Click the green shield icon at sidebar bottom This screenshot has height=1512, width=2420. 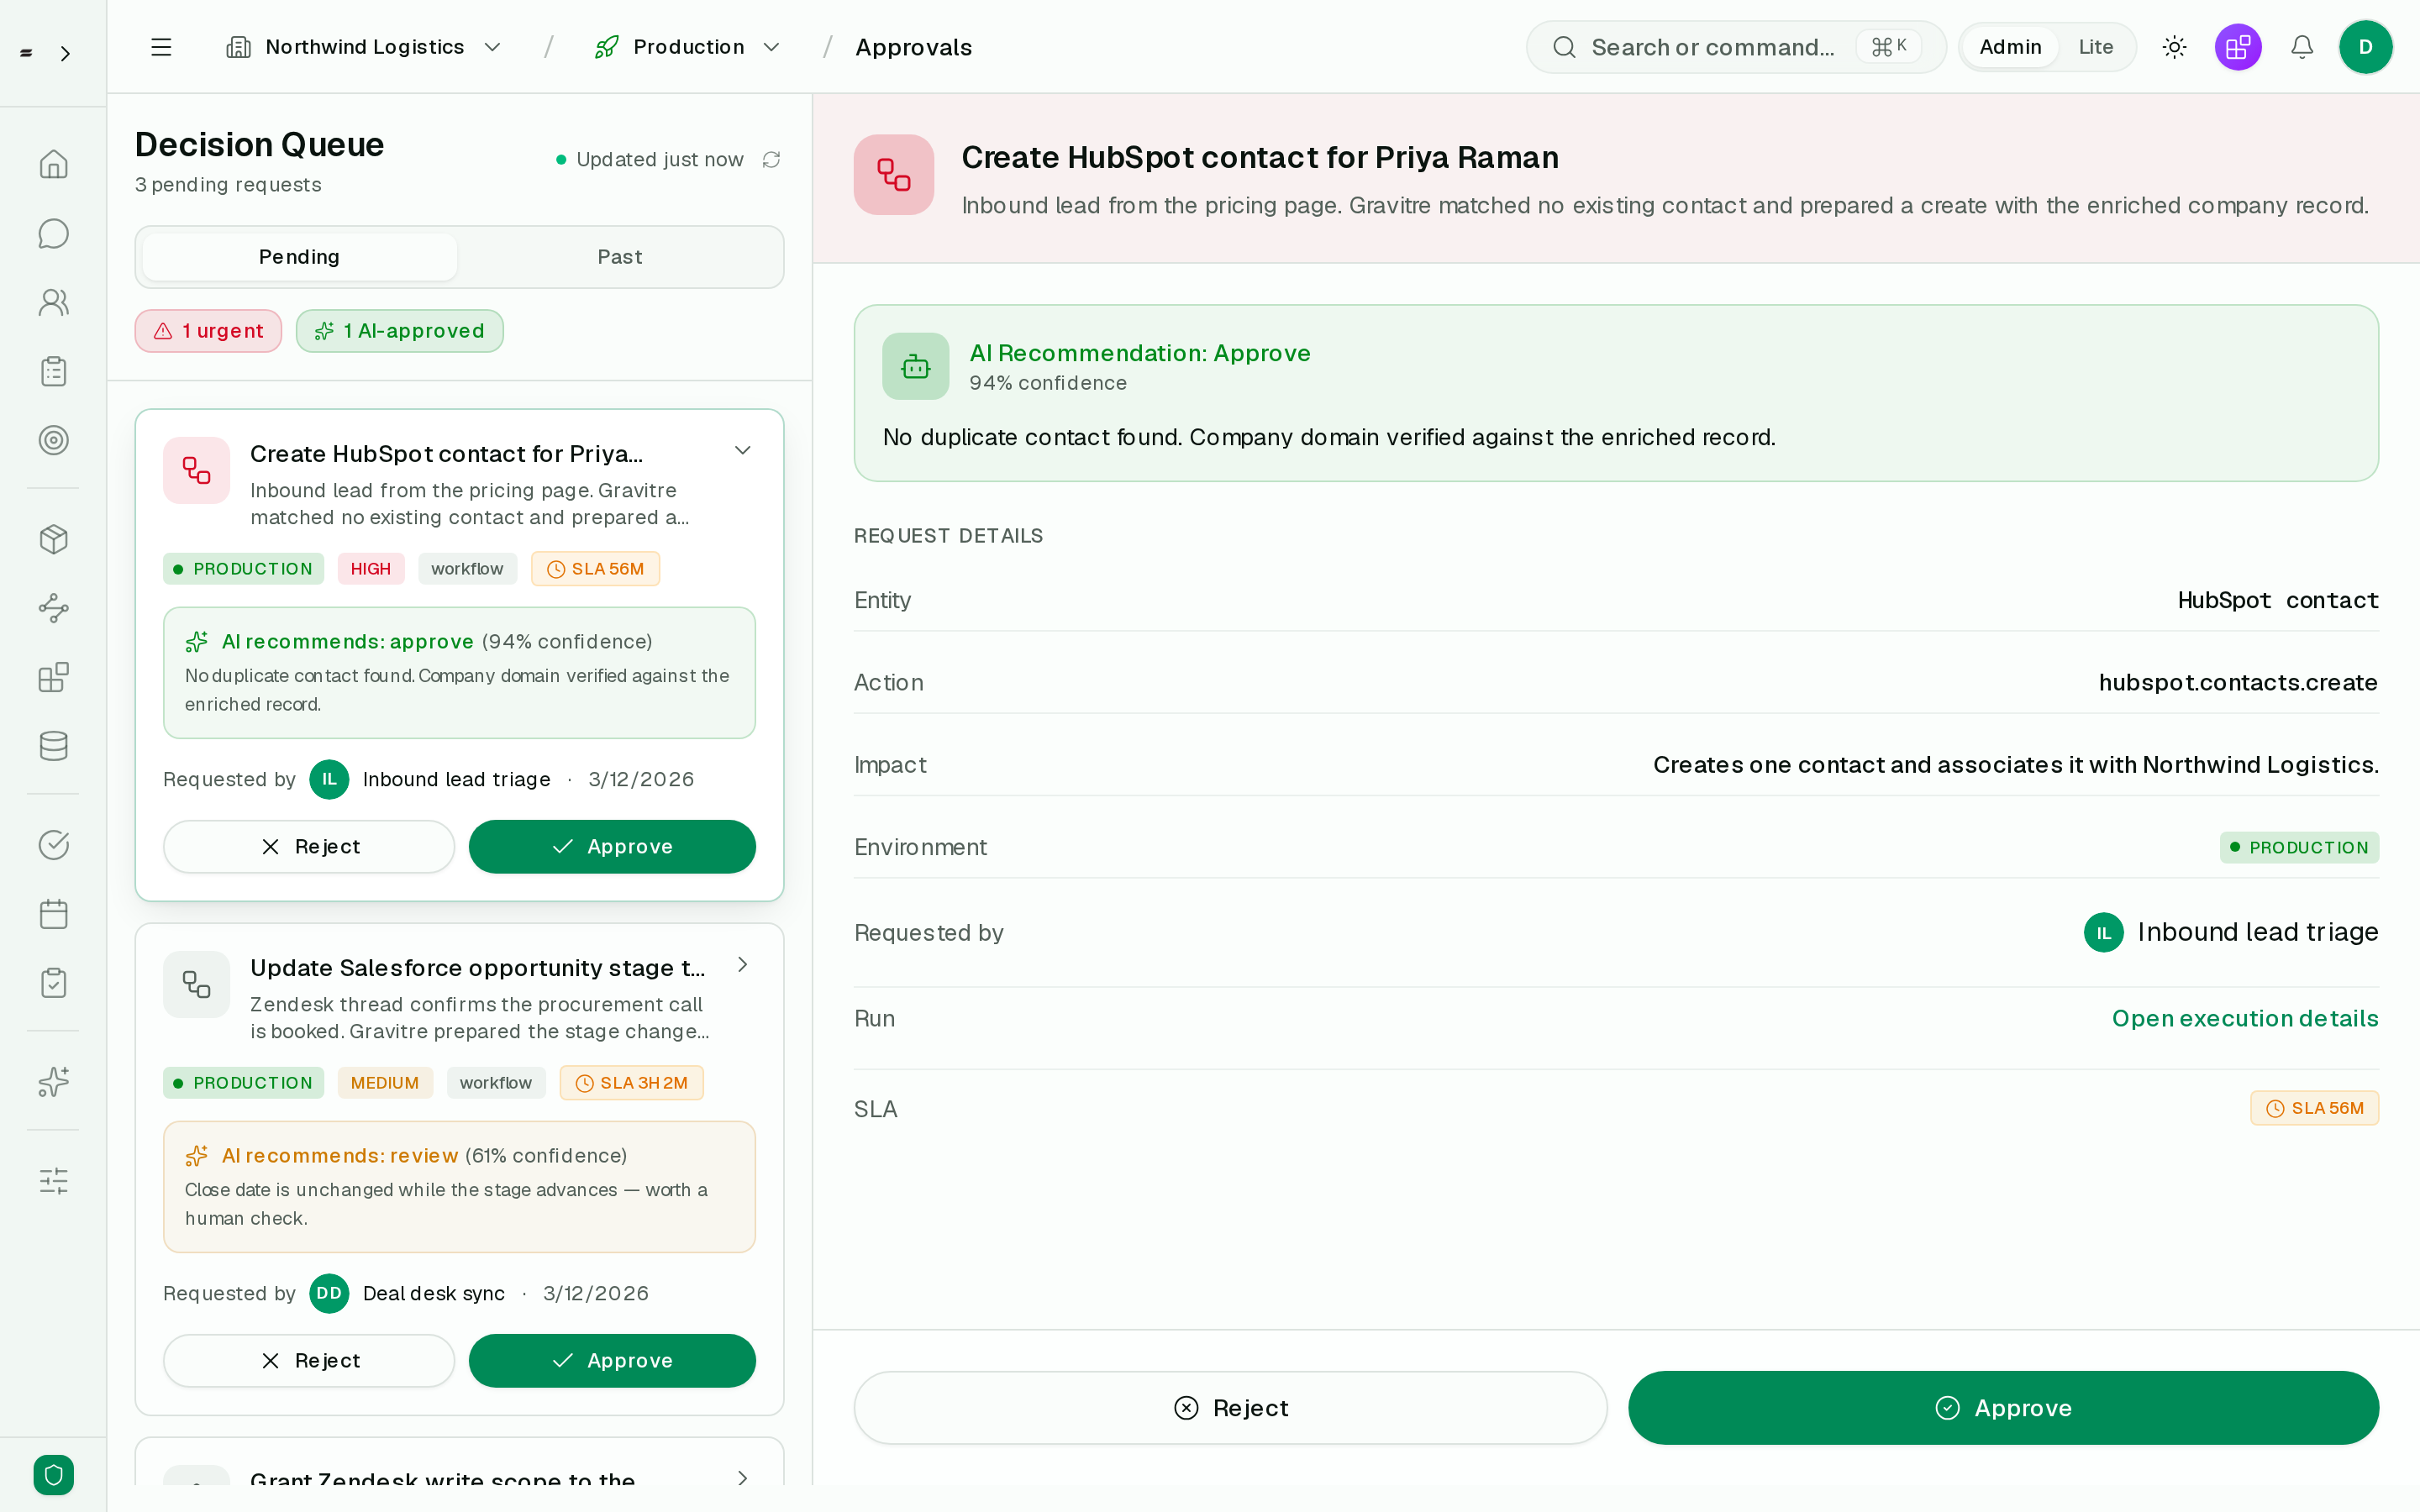click(x=53, y=1474)
